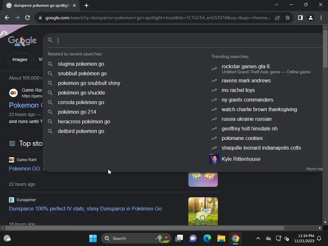Launch Microsoft Edge from taskbar

(207, 238)
